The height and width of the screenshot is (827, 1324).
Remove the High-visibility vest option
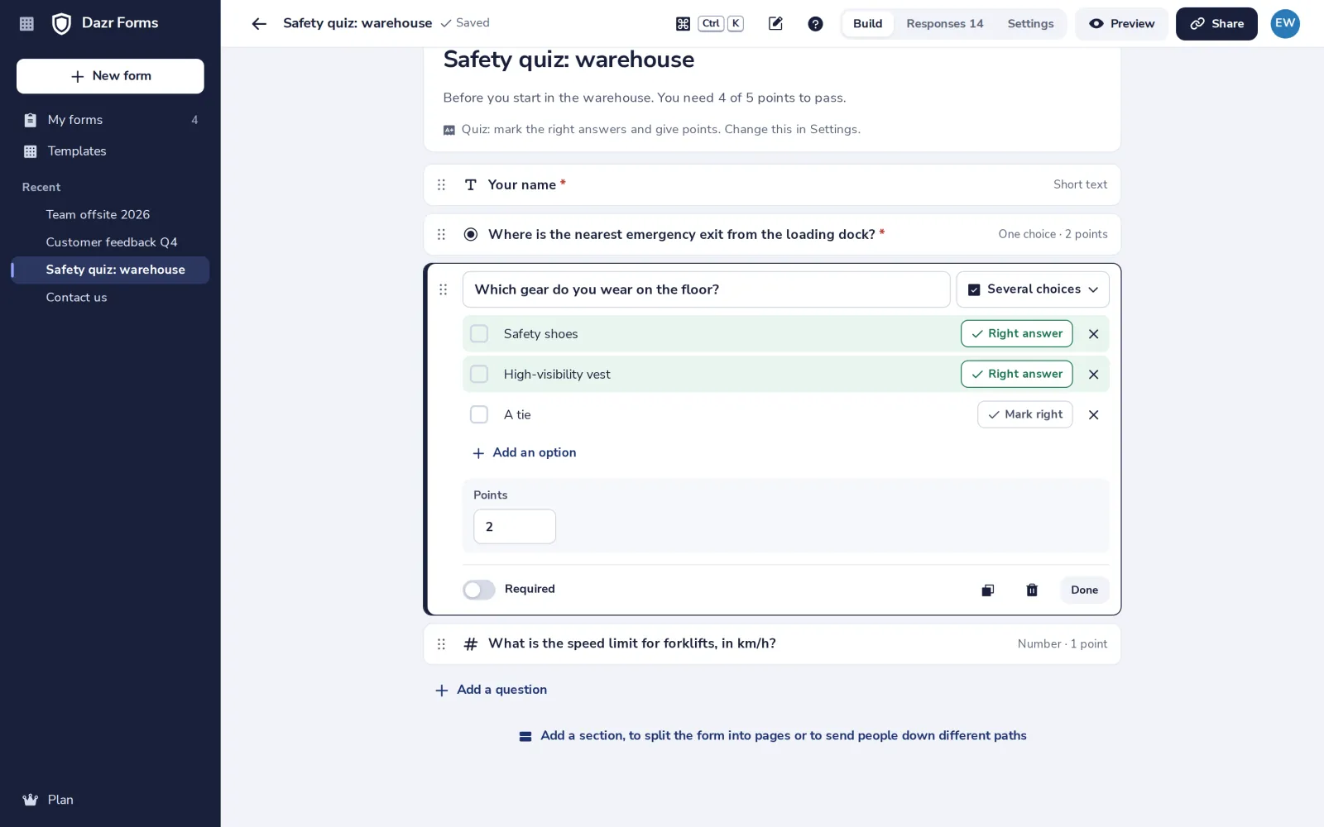pos(1093,375)
